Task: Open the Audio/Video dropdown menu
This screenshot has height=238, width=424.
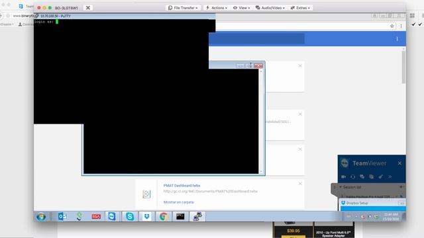Action: pos(270,8)
